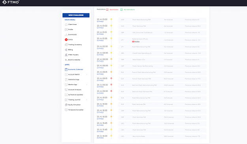Select the 'National Core CPI y/y' event
Viewport: 247px width, 144px height.
click(x=140, y=39)
